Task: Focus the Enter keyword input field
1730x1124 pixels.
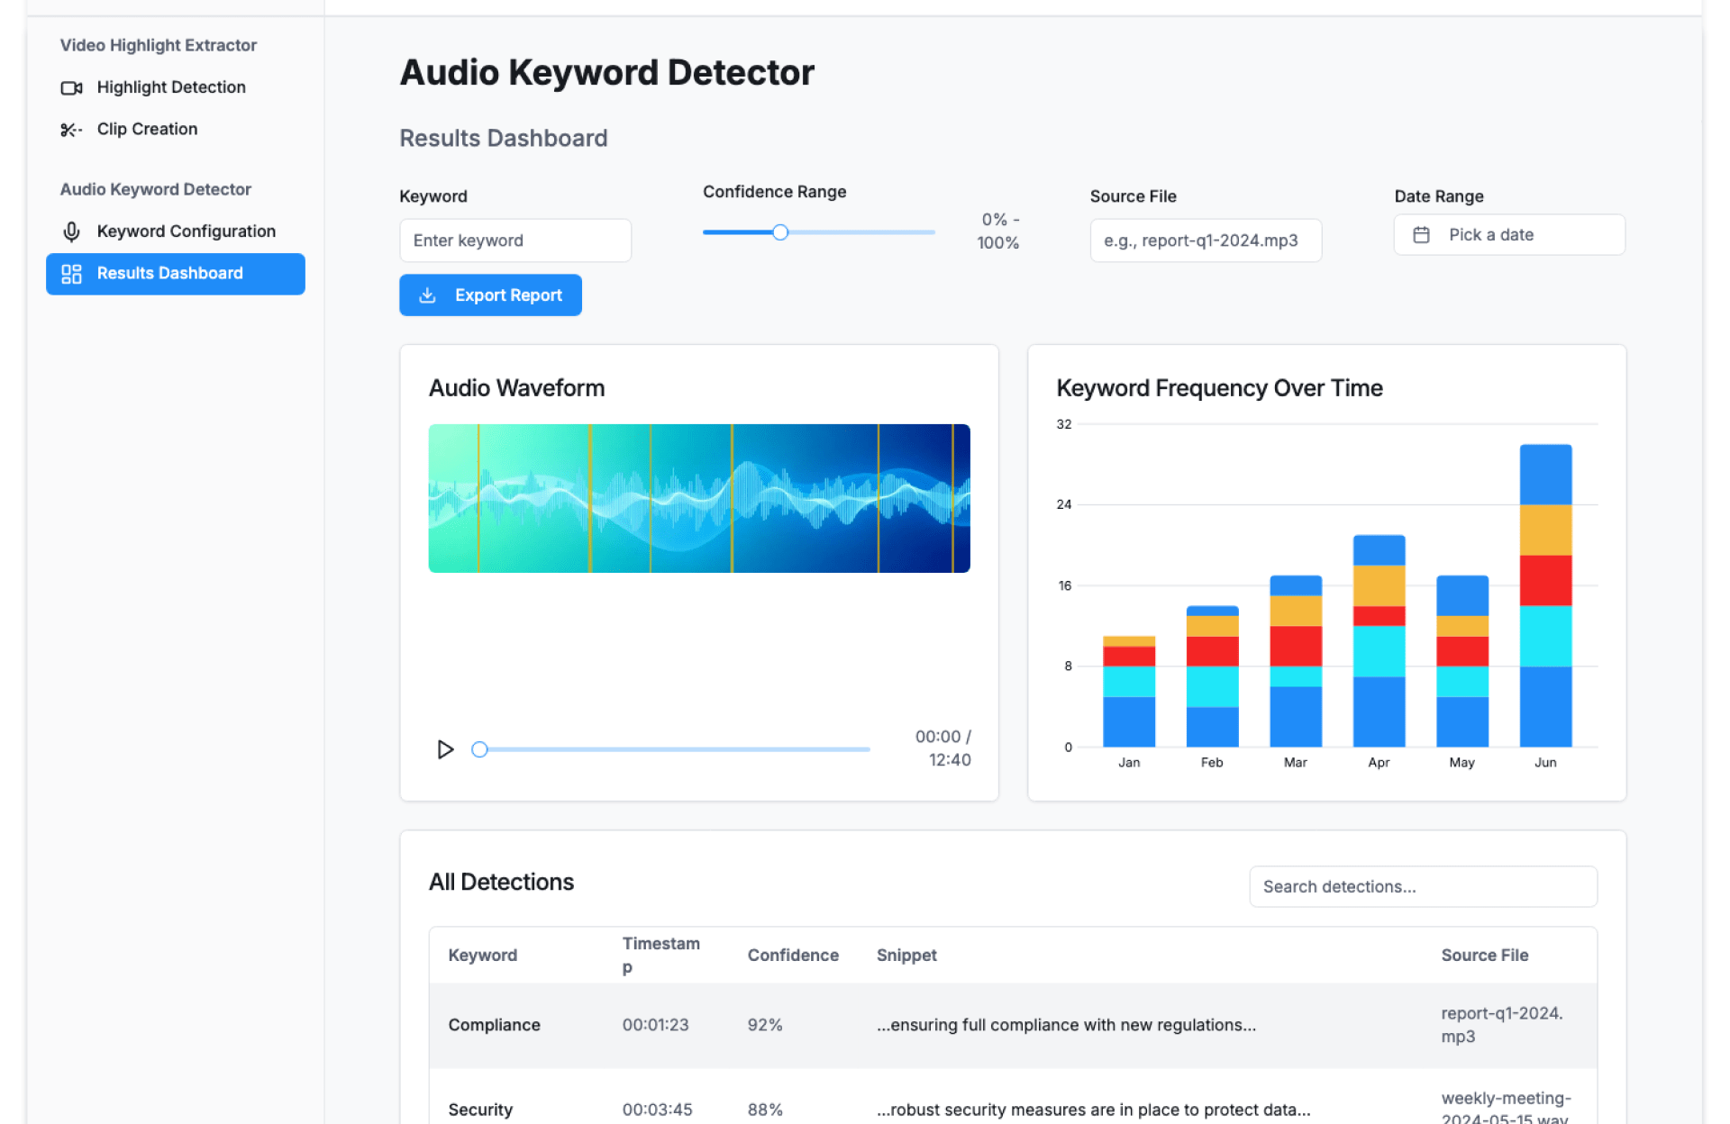Action: click(x=514, y=240)
